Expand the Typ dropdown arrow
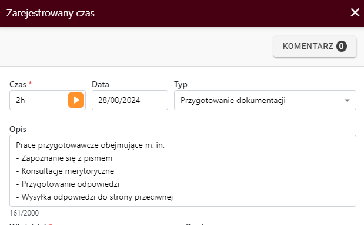364x225 pixels. click(347, 100)
